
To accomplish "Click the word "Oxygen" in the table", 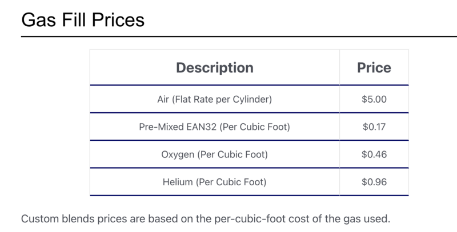I will coord(179,154).
